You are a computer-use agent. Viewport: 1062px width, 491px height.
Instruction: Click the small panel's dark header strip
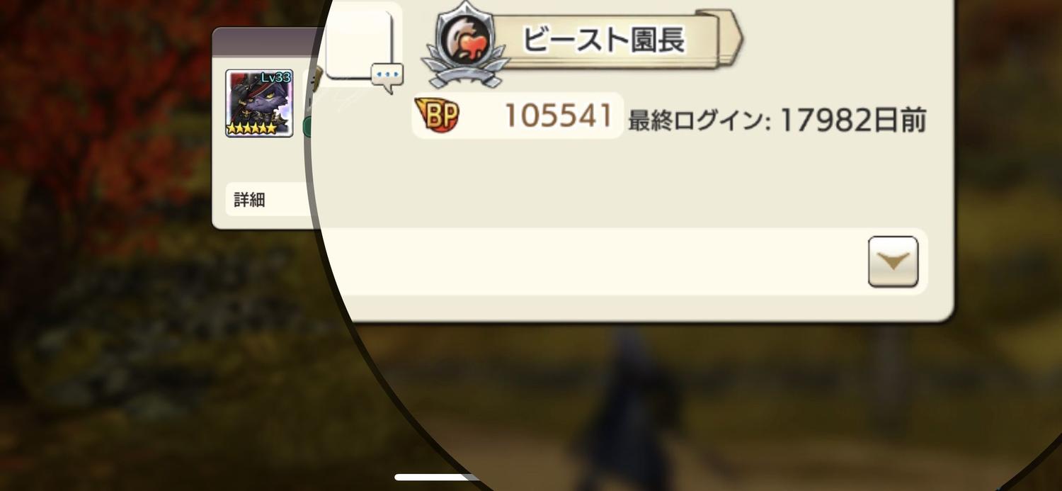tap(265, 41)
